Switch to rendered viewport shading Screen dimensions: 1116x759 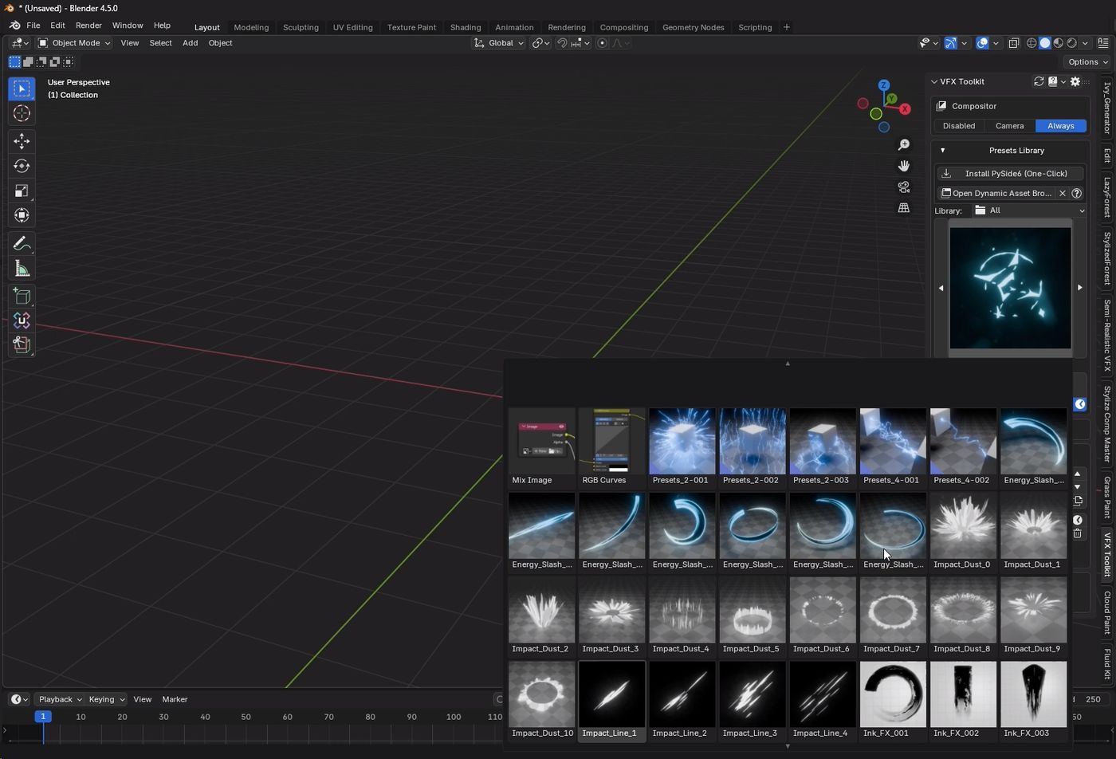1072,43
